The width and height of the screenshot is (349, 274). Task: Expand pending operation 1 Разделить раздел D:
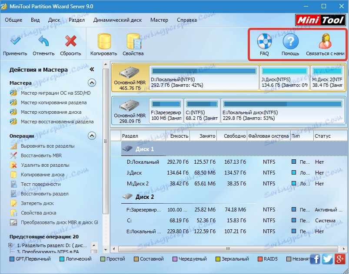[10, 245]
